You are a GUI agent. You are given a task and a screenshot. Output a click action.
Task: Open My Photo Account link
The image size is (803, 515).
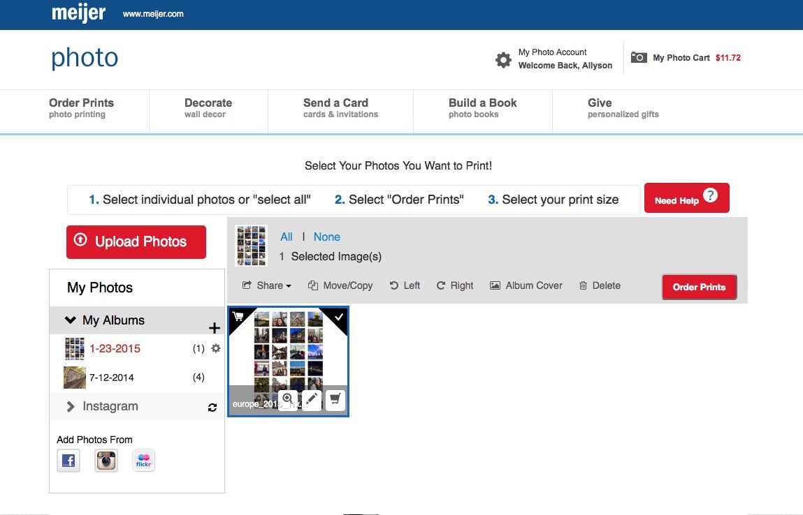[x=553, y=52]
